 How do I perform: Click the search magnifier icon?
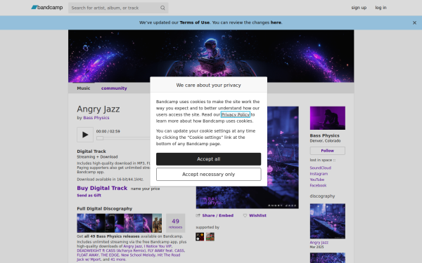click(x=162, y=8)
